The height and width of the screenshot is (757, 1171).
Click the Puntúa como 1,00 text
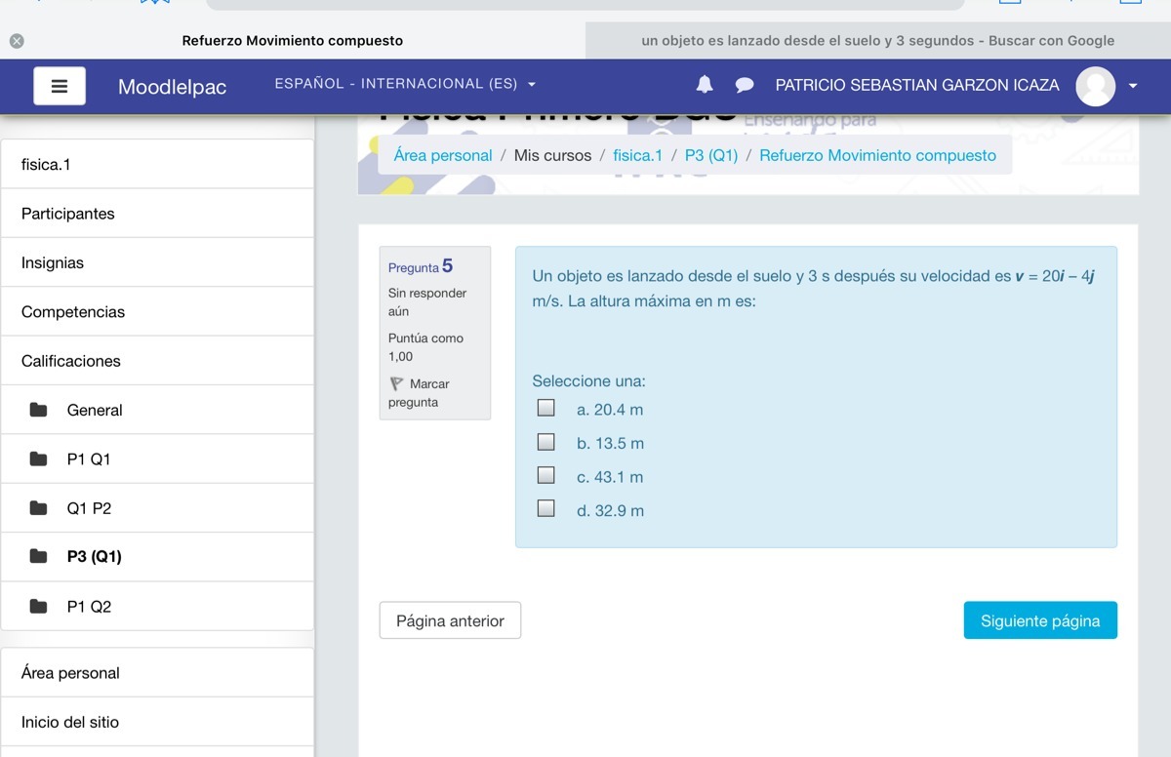click(x=425, y=347)
